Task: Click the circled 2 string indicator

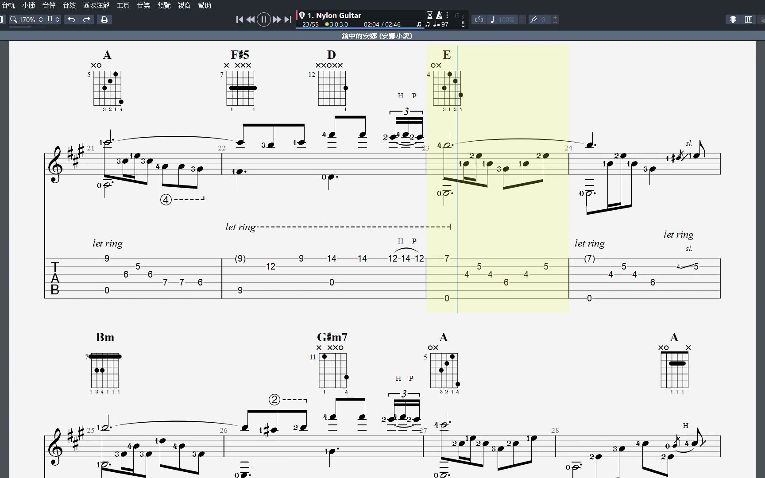Action: [x=274, y=400]
